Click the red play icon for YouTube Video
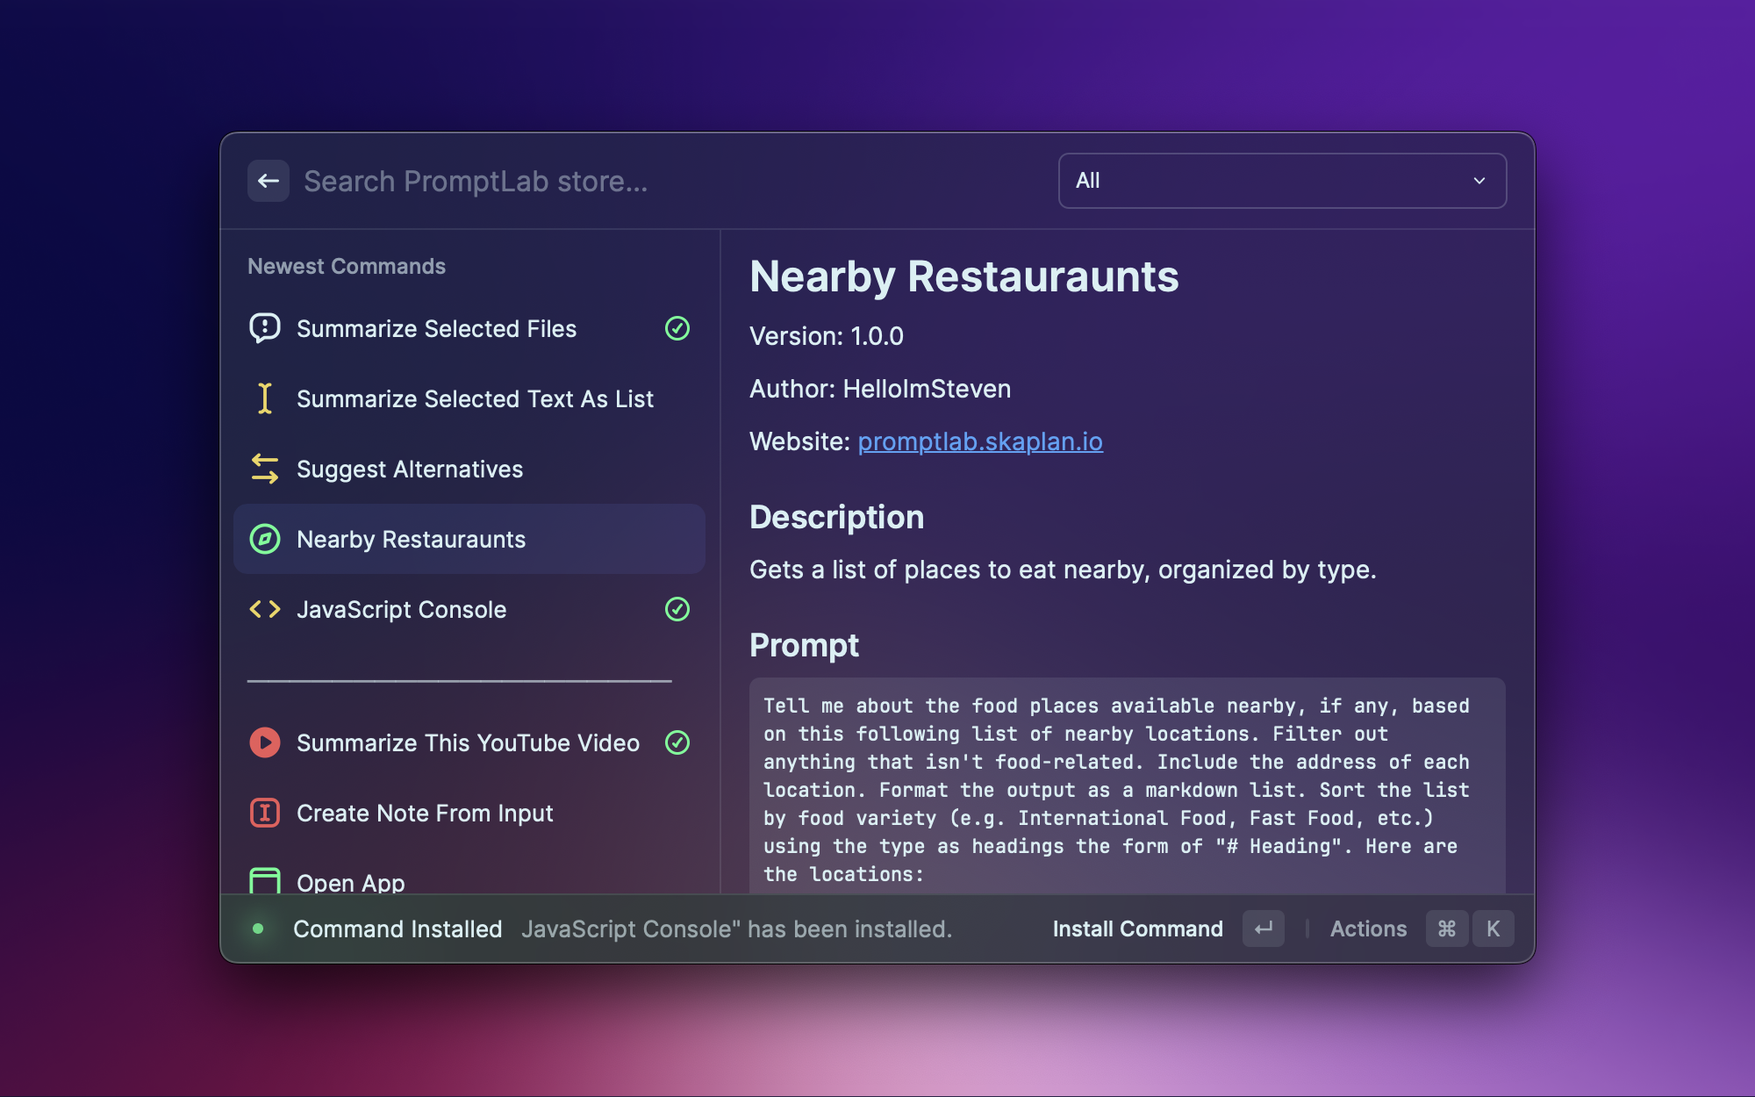 tap(264, 742)
